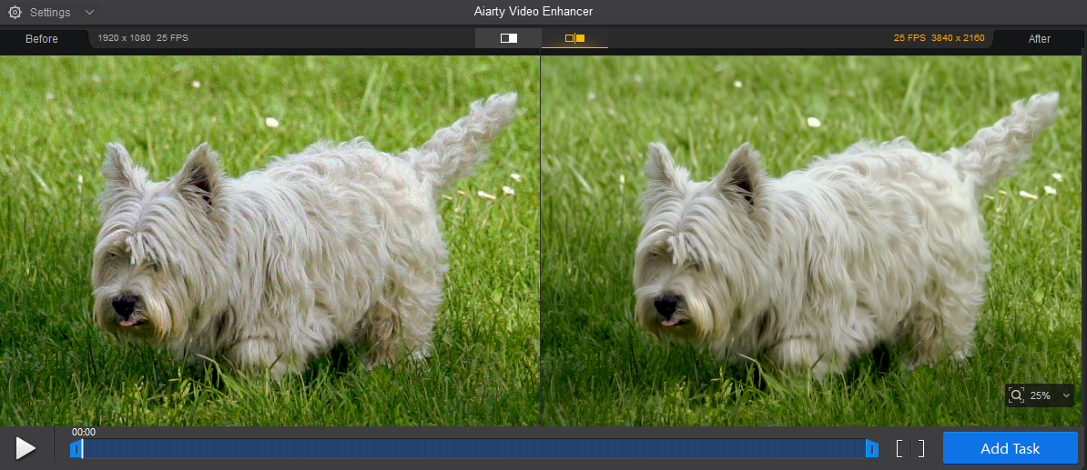Click the Add Task button
The width and height of the screenshot is (1087, 470).
(x=1010, y=448)
